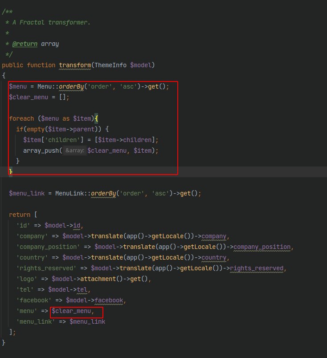
Task: Click 'empty' in the if condition
Action: pyautogui.click(x=36, y=129)
